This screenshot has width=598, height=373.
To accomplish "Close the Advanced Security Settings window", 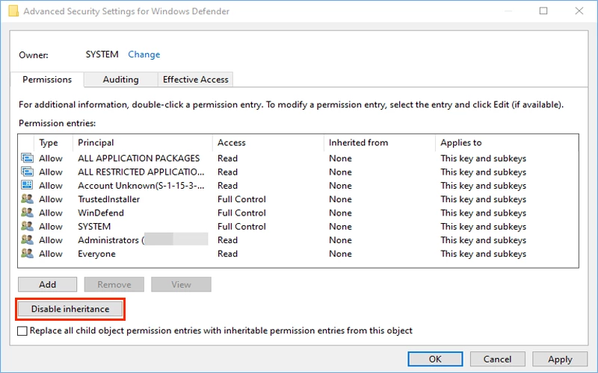I will pos(579,11).
